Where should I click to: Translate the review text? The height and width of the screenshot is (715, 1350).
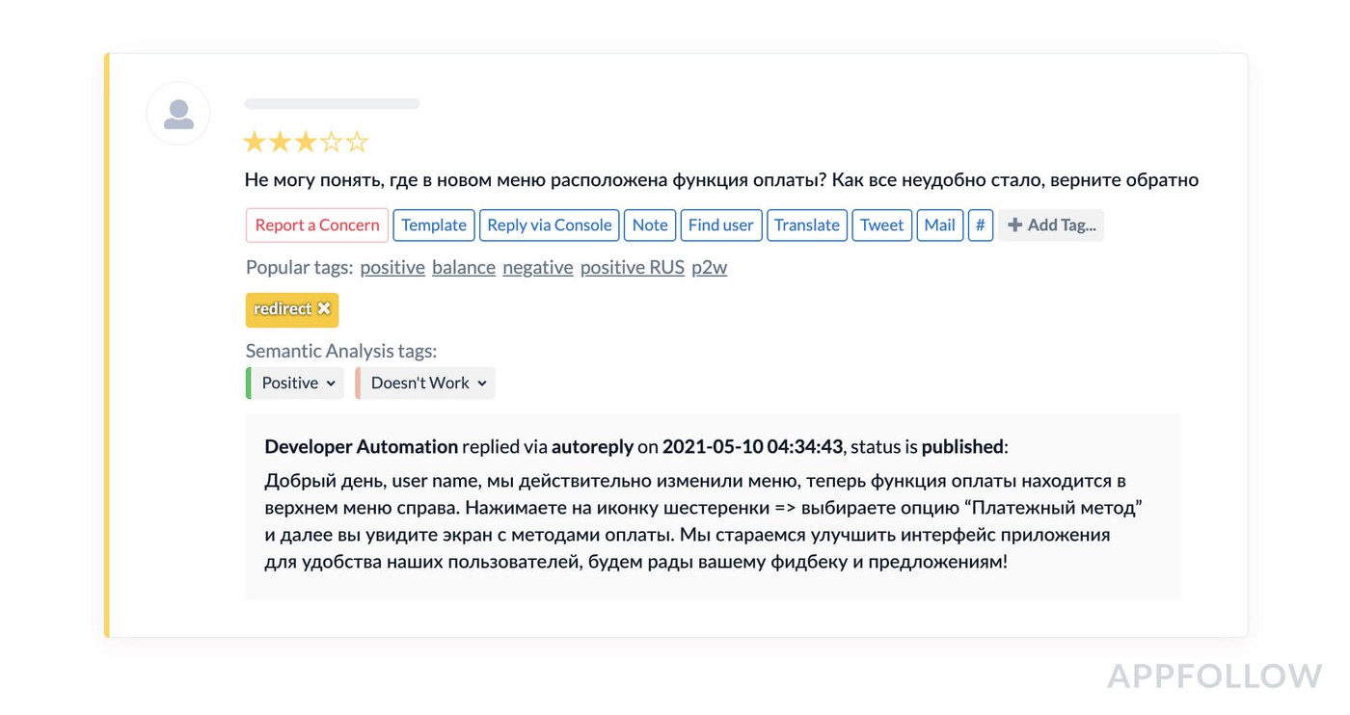(x=806, y=225)
